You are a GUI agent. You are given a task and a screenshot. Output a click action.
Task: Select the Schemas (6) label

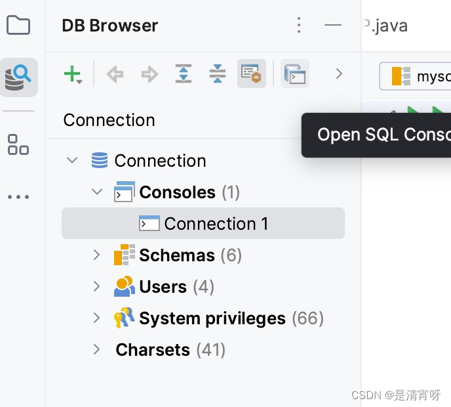[x=190, y=255]
